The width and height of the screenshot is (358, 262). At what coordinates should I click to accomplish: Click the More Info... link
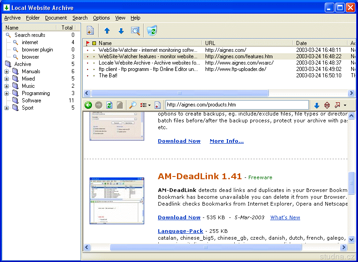click(226, 141)
